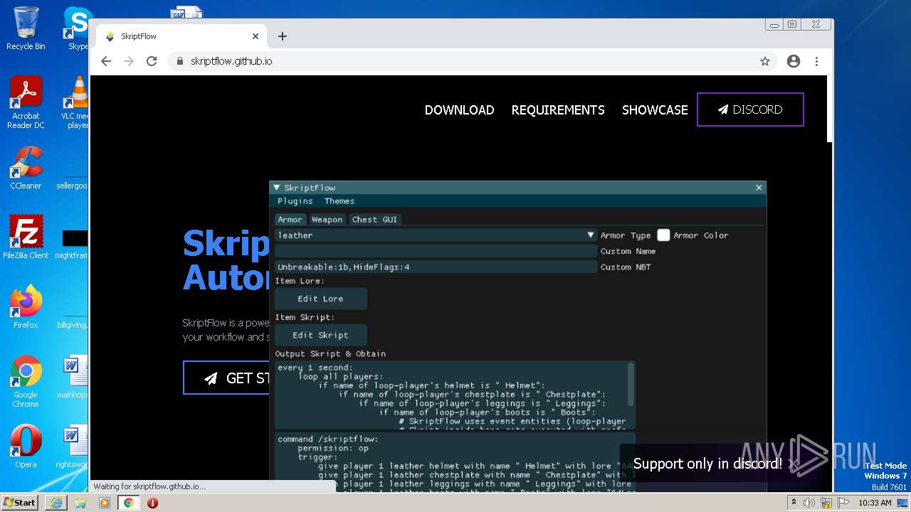Click Chrome forward arrow button
This screenshot has width=911, height=512.
click(x=129, y=61)
